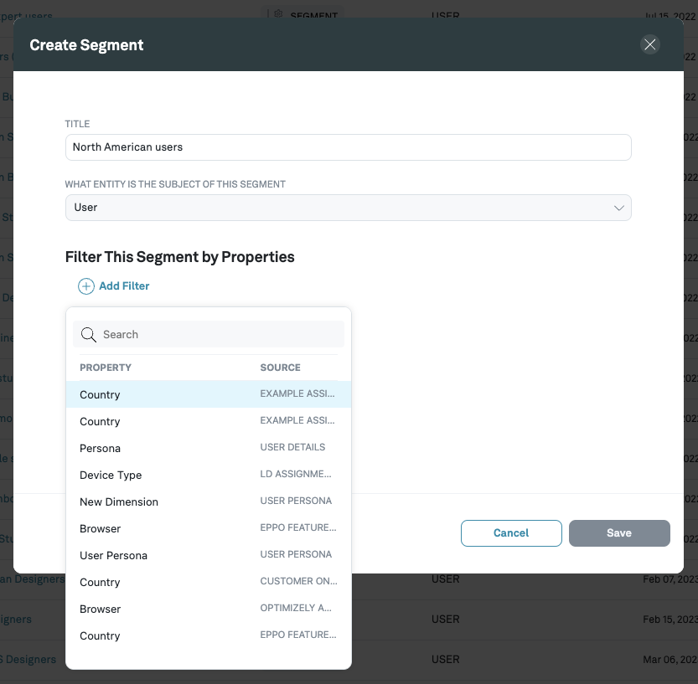Open the entity dropdown showing User

click(348, 208)
